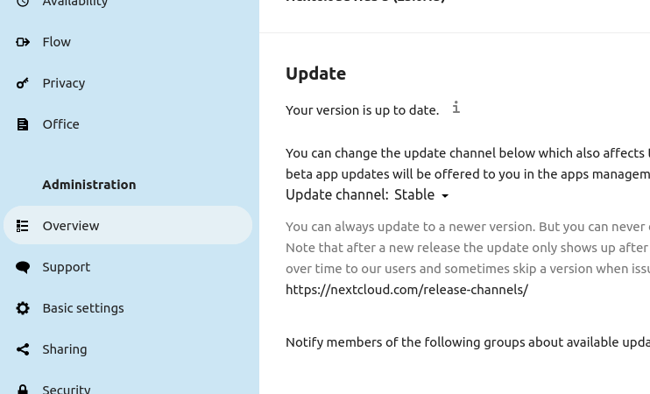The width and height of the screenshot is (650, 394).
Task: Open the nextcloud.com release-channels link
Action: click(x=406, y=290)
